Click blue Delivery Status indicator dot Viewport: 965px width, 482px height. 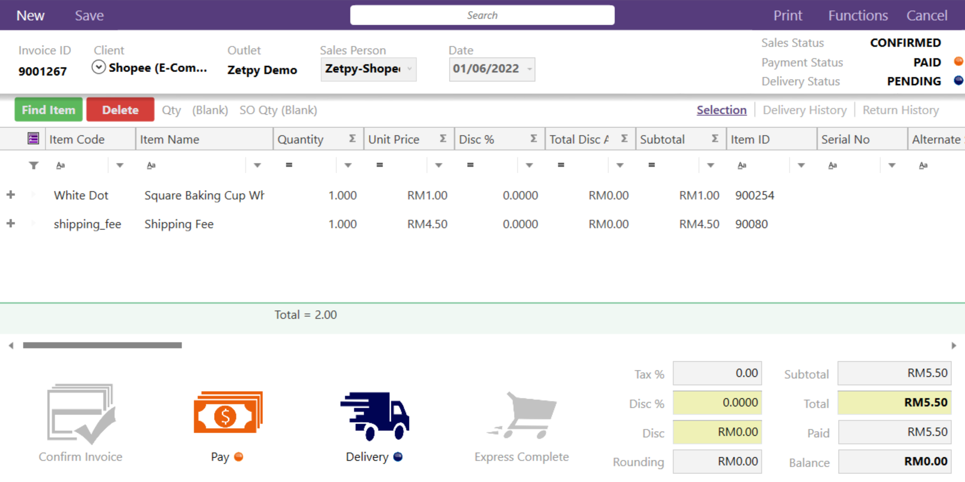coord(958,81)
